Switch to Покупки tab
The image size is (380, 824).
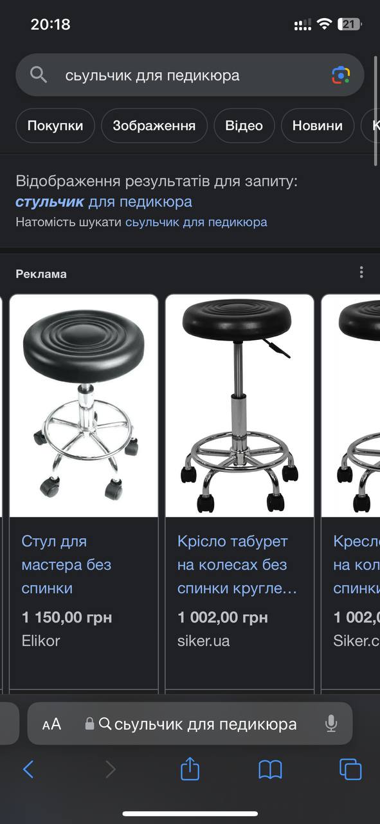point(55,126)
